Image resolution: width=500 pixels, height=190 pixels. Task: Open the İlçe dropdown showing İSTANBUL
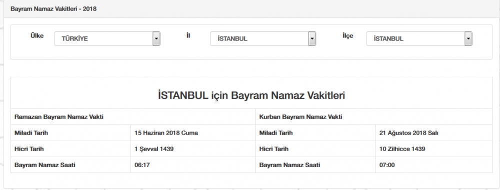pyautogui.click(x=419, y=38)
